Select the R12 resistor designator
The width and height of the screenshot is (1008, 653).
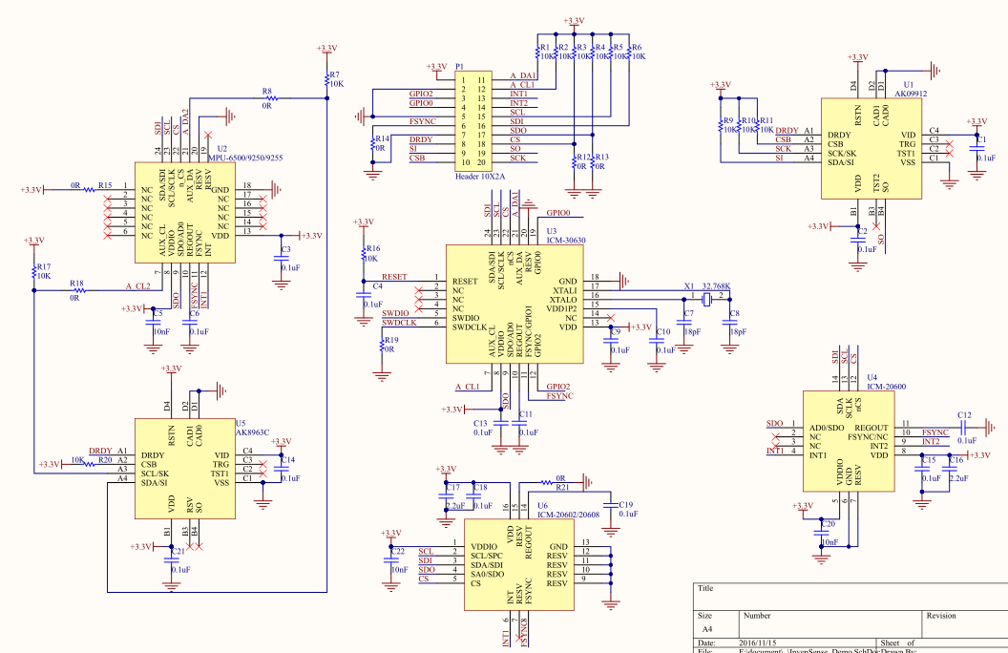583,157
